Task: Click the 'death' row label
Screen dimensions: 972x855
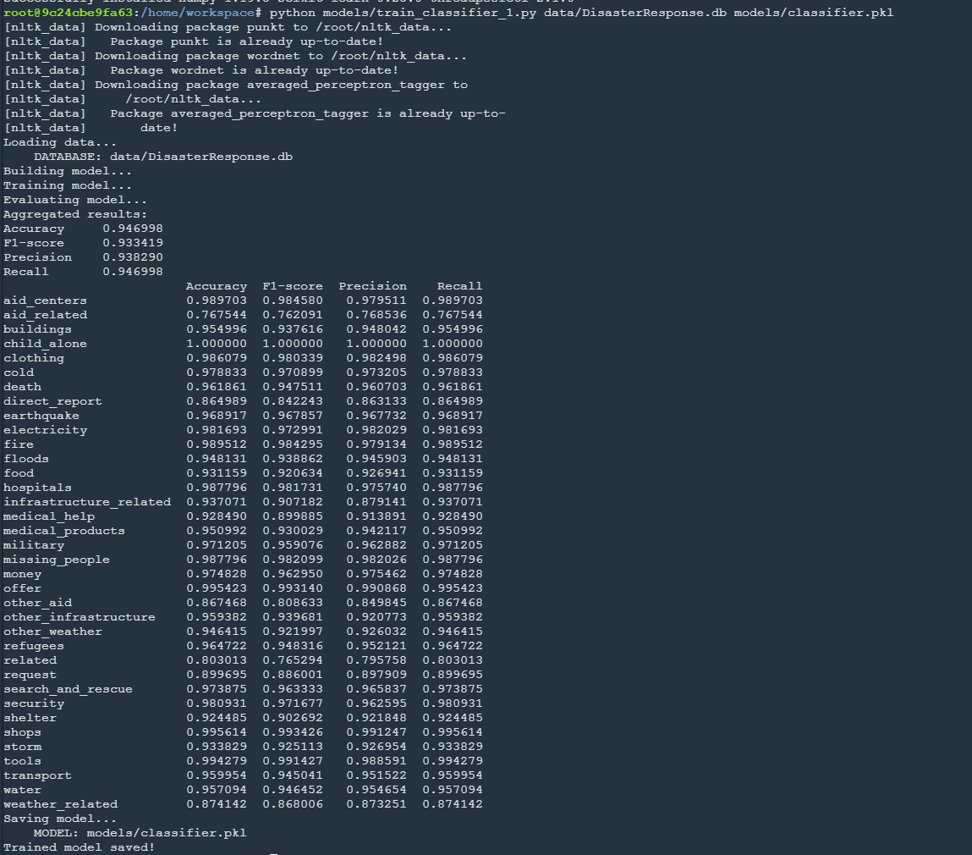Action: [x=22, y=387]
